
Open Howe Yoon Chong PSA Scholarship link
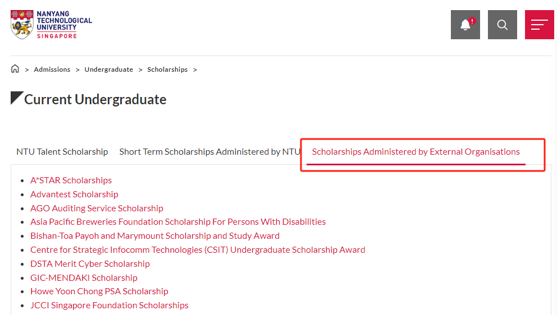click(99, 291)
